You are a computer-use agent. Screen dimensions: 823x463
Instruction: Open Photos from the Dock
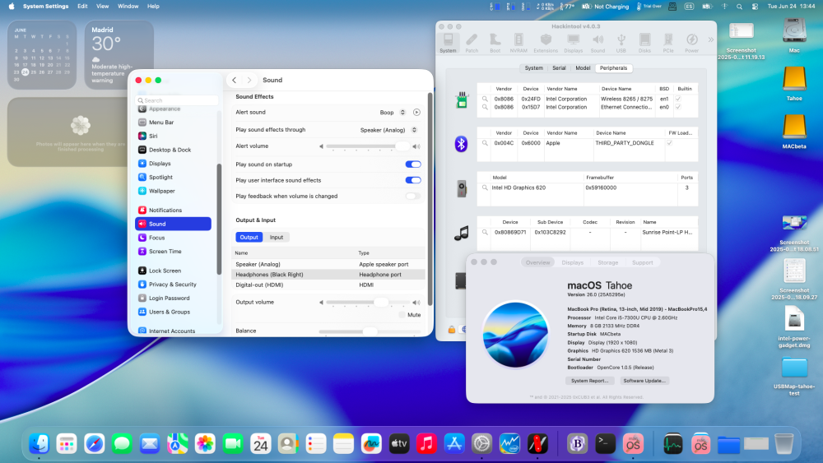pyautogui.click(x=205, y=443)
